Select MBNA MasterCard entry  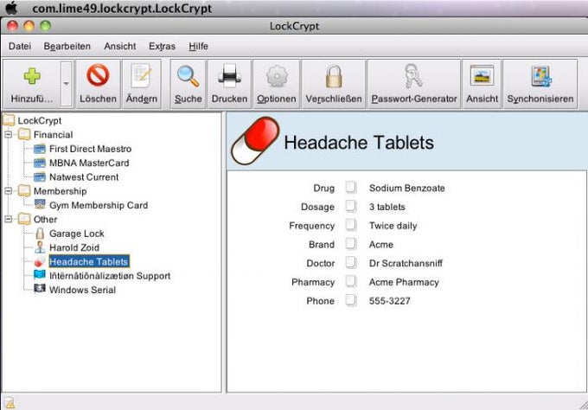89,163
